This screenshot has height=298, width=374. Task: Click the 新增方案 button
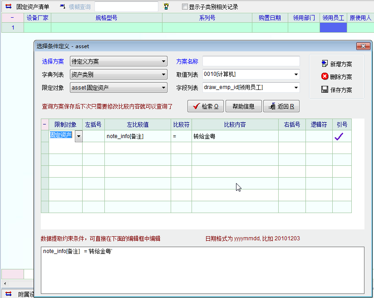pyautogui.click(x=336, y=64)
